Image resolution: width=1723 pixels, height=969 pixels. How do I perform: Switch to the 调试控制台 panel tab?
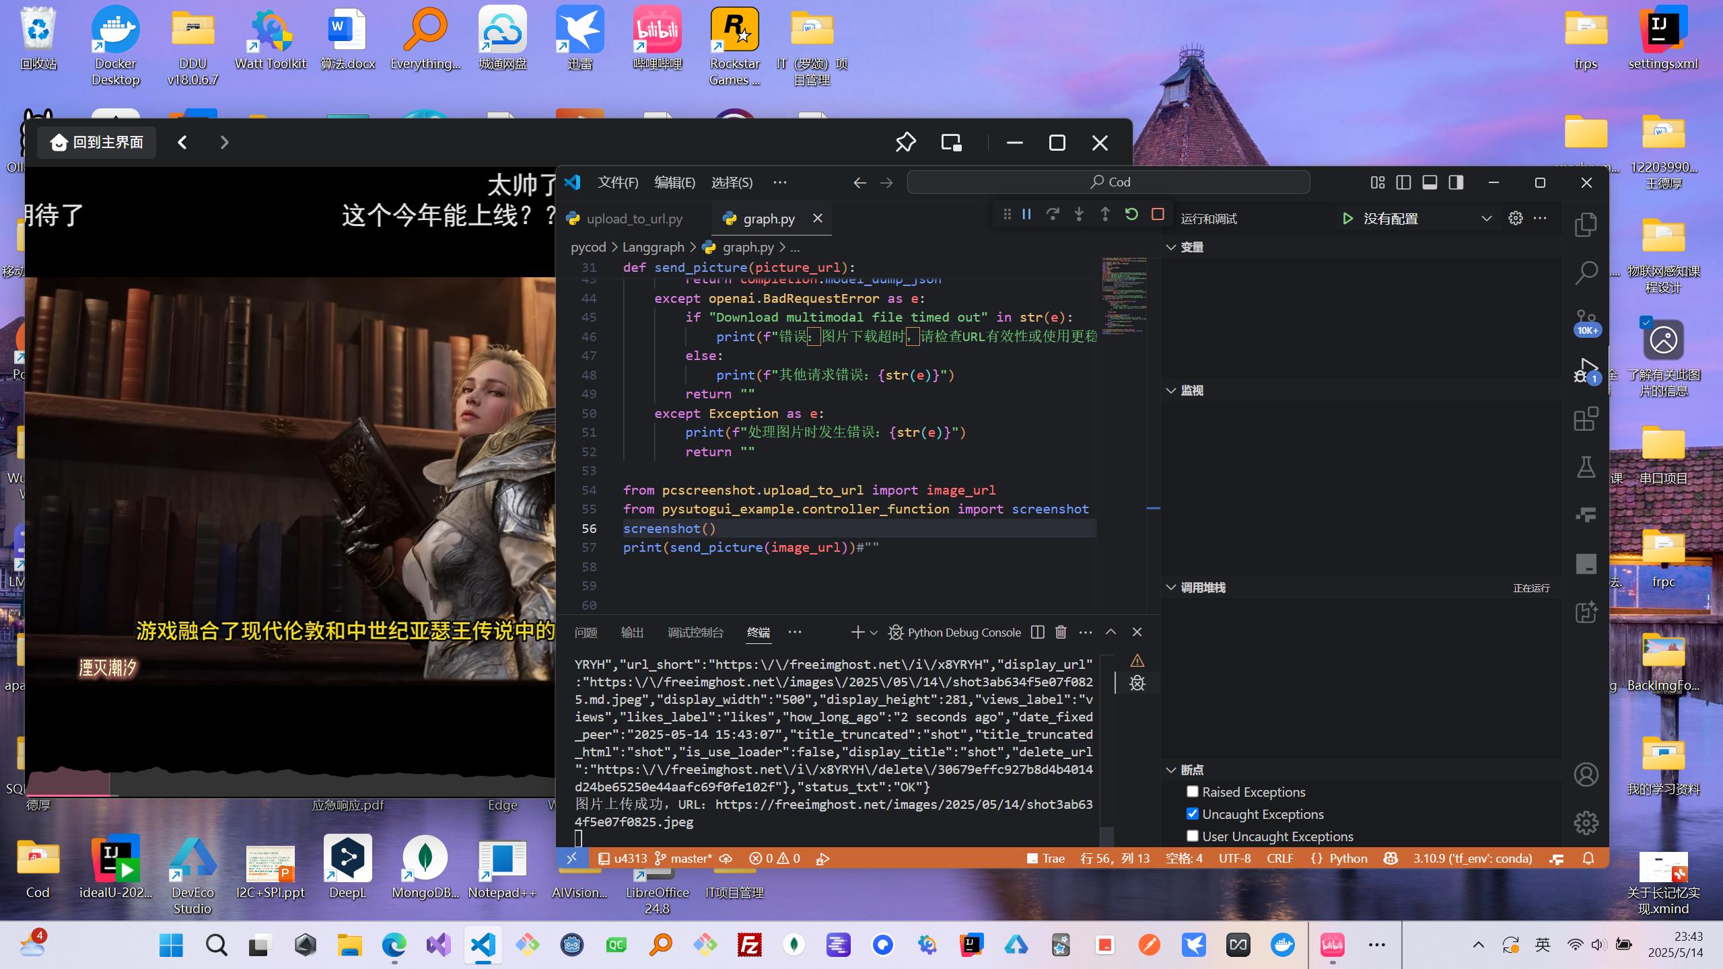coord(695,633)
